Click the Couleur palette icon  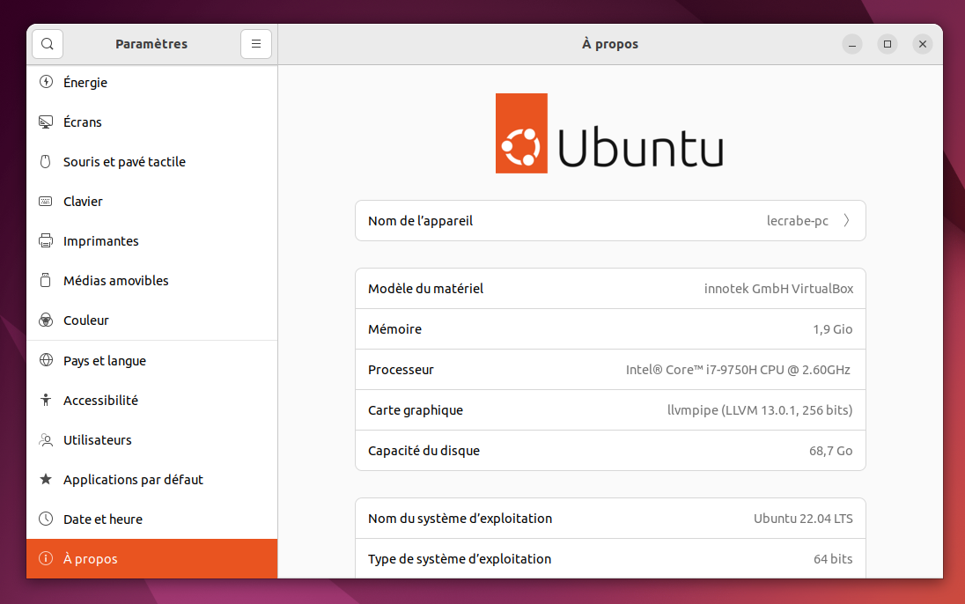46,320
